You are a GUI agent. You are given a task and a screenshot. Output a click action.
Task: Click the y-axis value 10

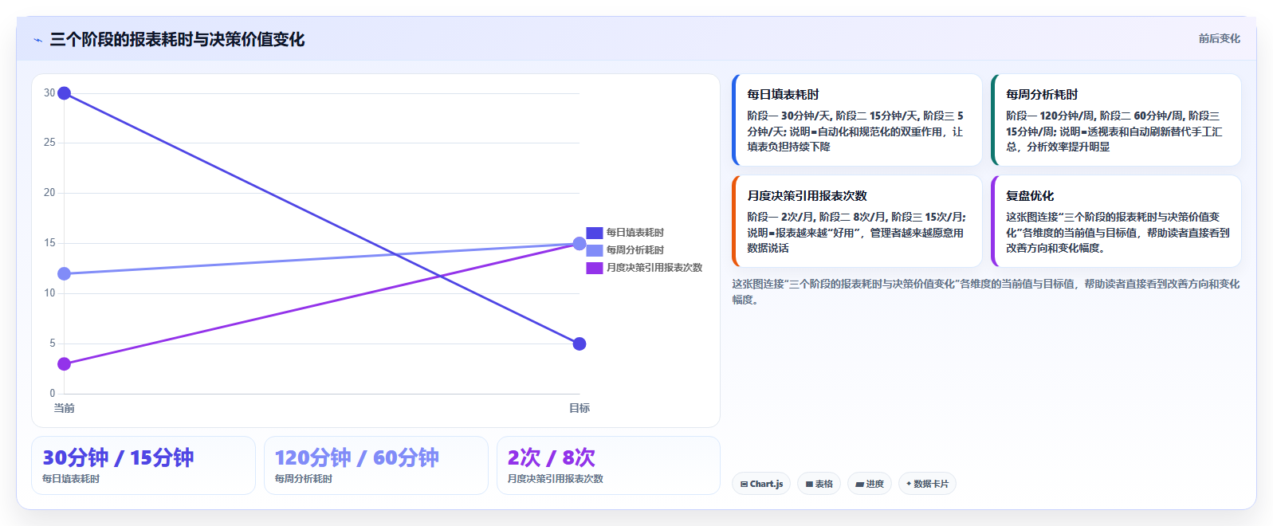49,293
